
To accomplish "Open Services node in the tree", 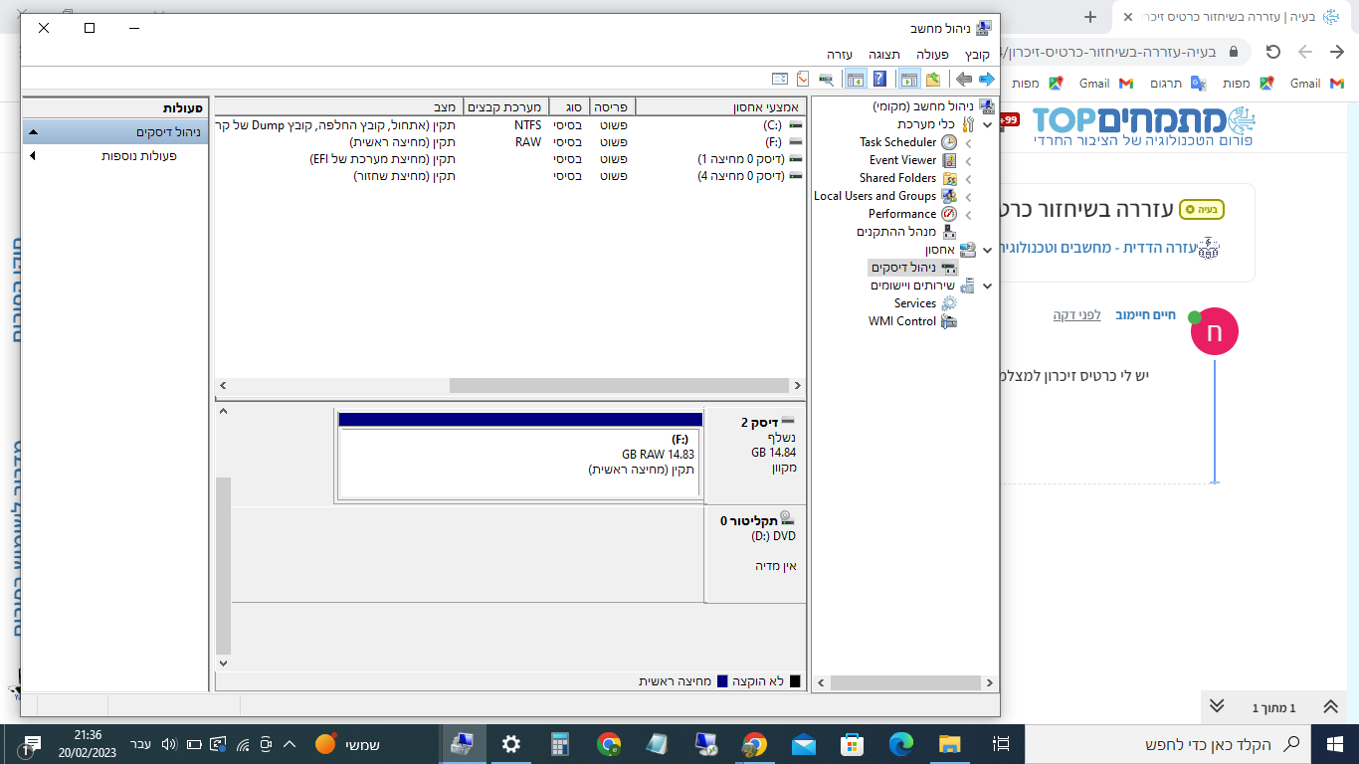I will (914, 303).
